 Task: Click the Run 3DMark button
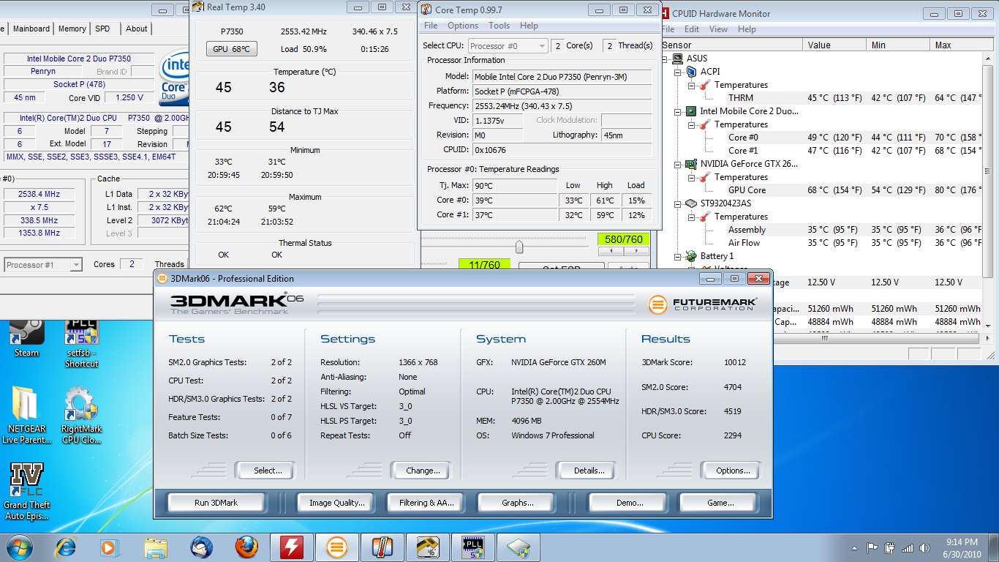coord(216,503)
